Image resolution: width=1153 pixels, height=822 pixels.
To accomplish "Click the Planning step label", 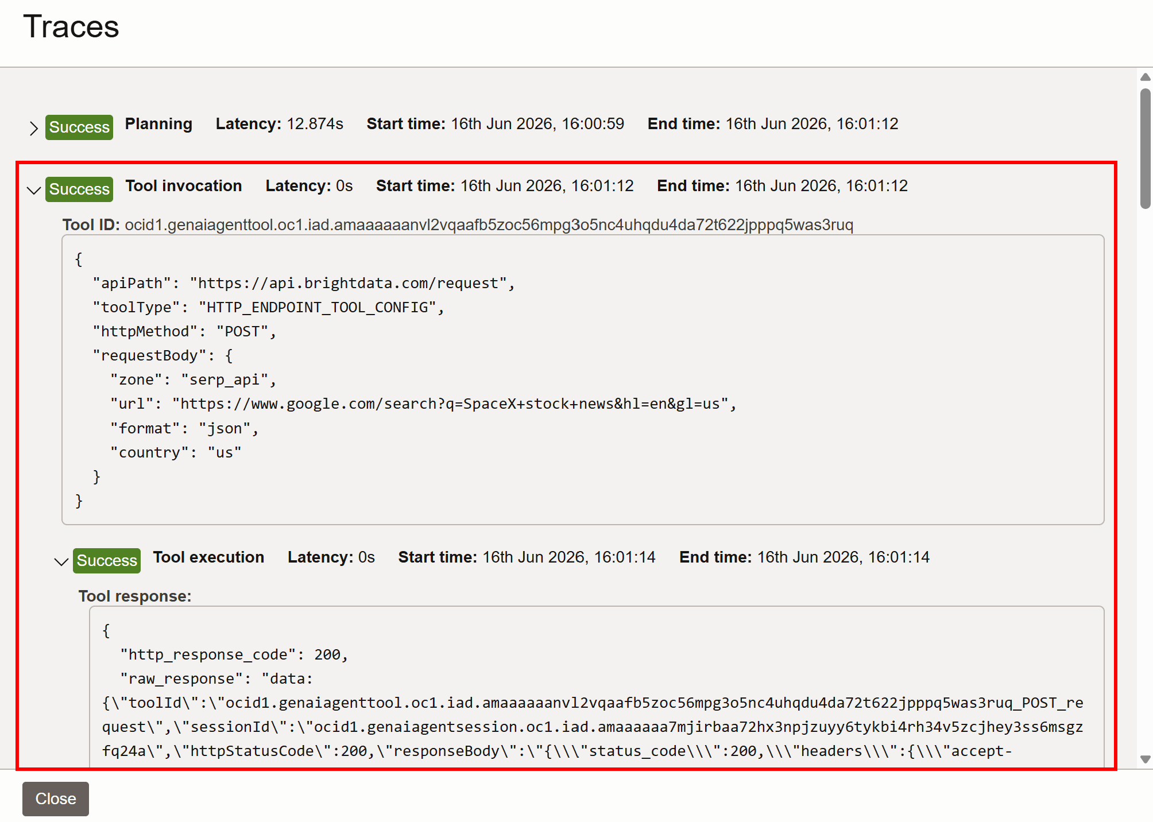I will [x=158, y=124].
